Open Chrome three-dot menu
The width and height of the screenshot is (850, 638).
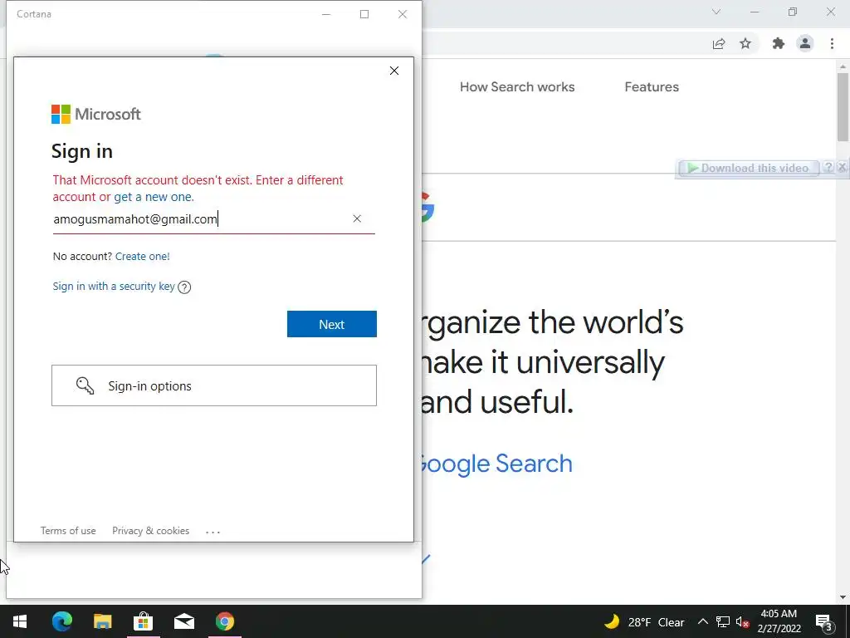tap(832, 43)
